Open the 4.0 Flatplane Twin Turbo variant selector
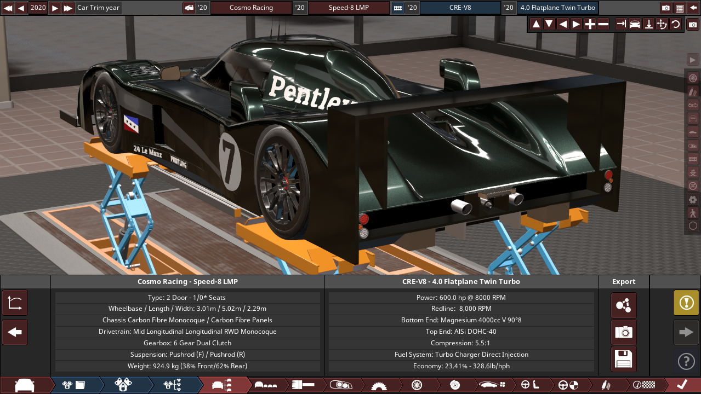Viewport: 701px width, 394px height. pos(558,8)
